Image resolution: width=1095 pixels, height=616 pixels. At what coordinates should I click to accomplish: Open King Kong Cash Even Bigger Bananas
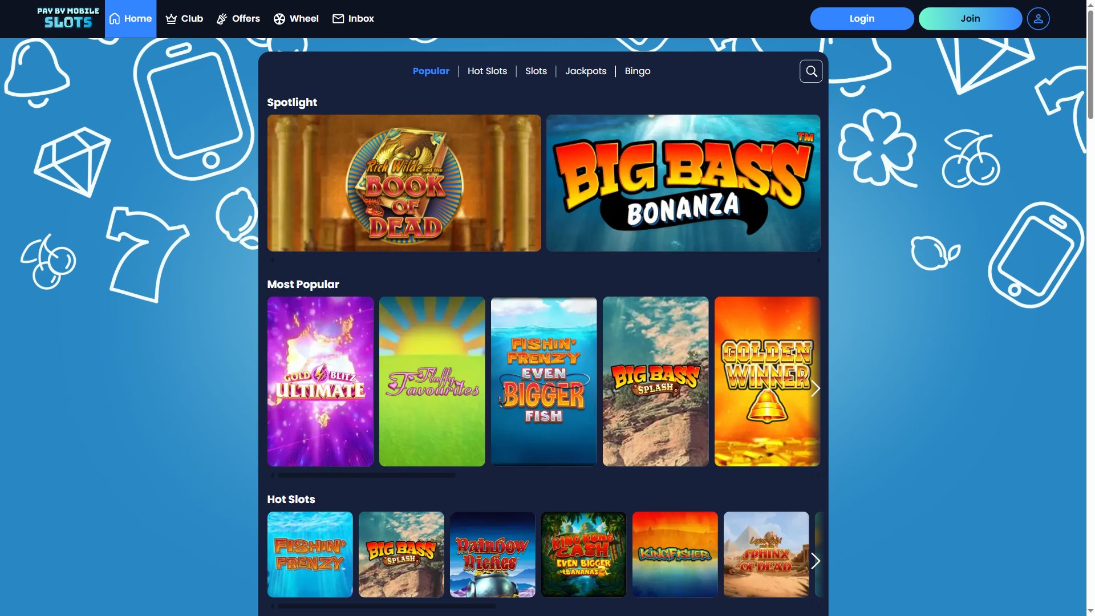(x=584, y=554)
